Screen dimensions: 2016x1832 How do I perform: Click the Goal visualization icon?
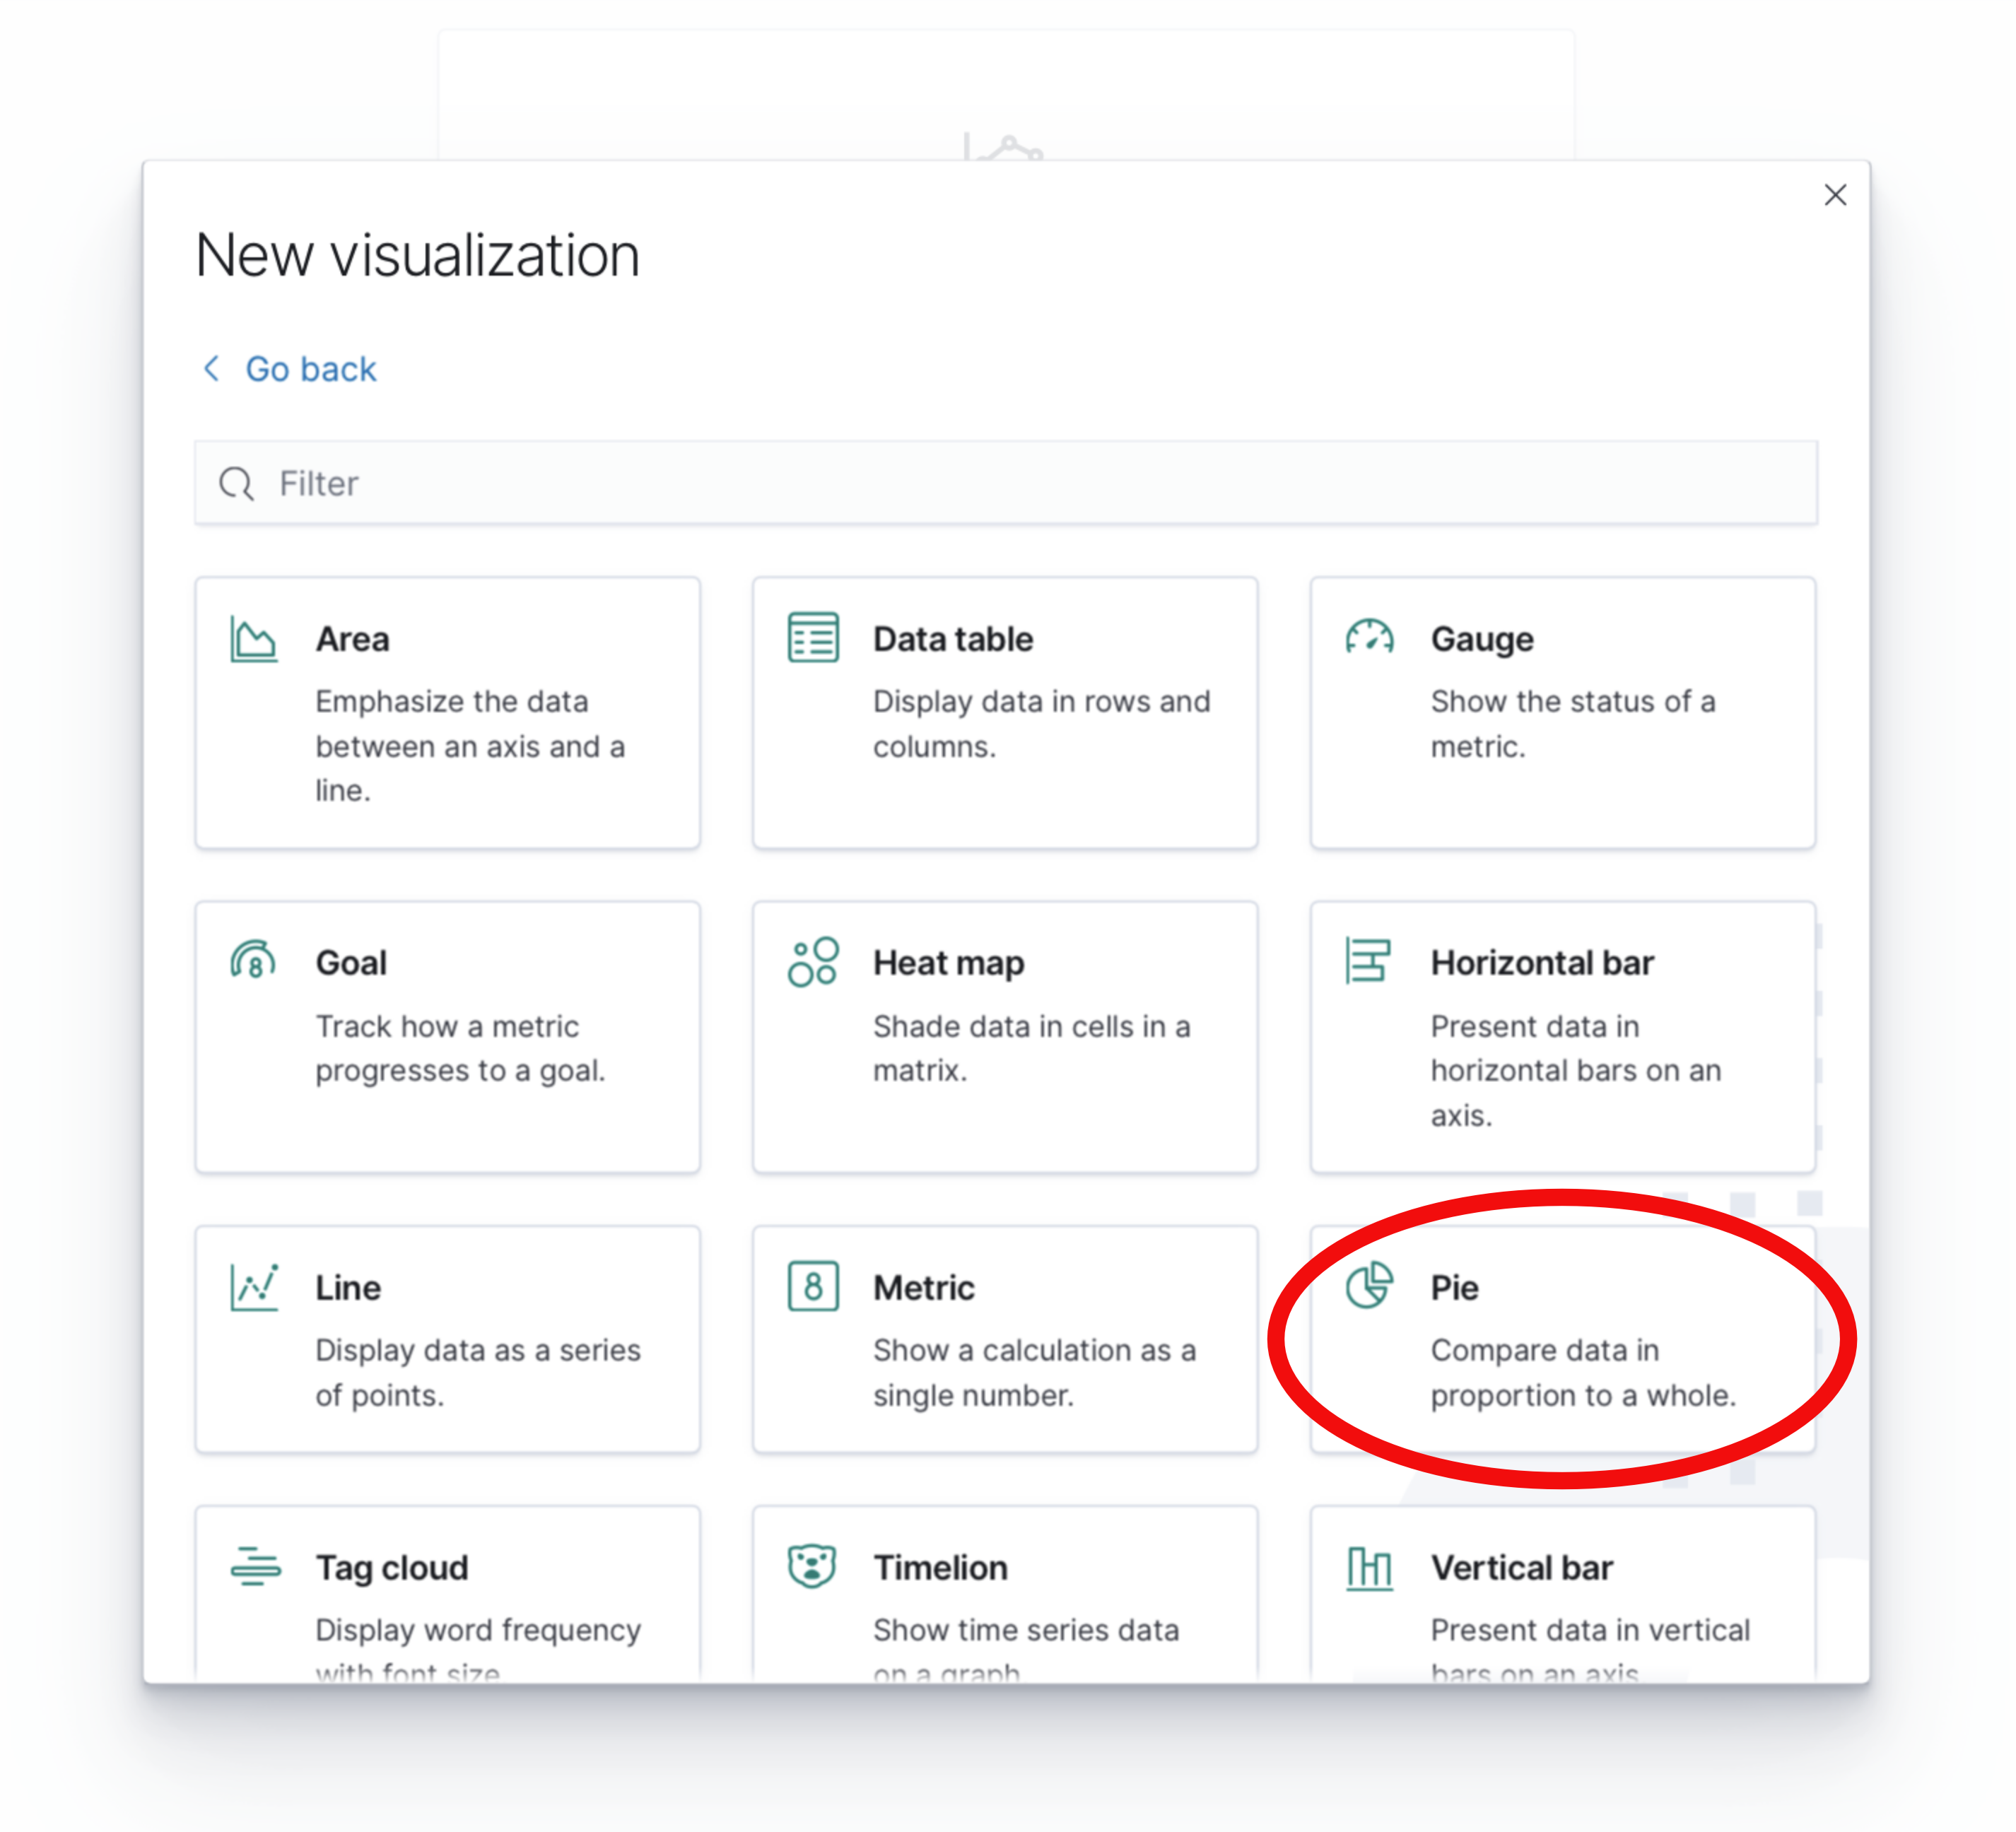point(253,961)
